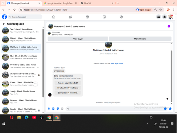
Task: Click More Options button
Action: (x=140, y=39)
